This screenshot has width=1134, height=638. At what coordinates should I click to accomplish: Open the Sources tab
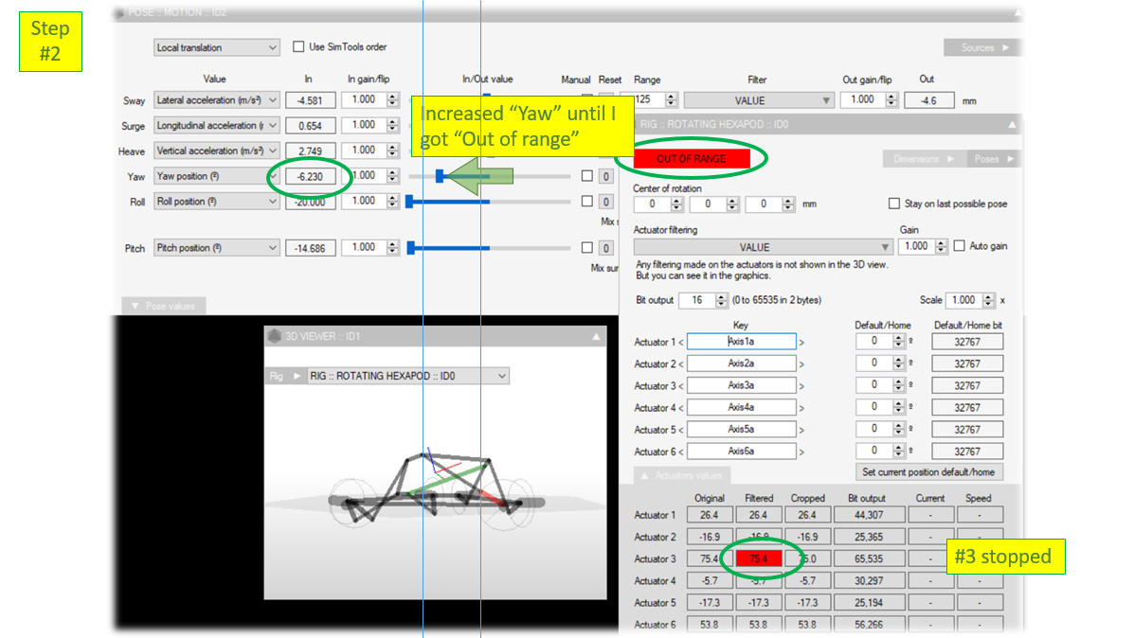(982, 47)
